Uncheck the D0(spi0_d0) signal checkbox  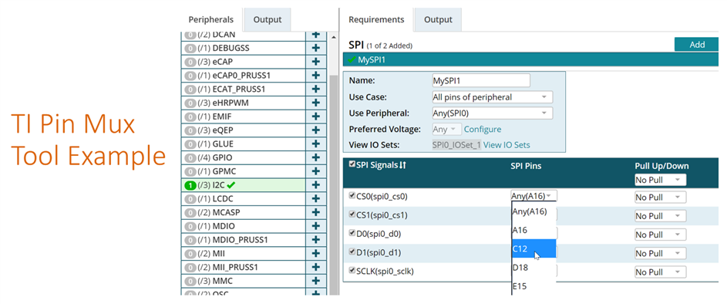(352, 233)
